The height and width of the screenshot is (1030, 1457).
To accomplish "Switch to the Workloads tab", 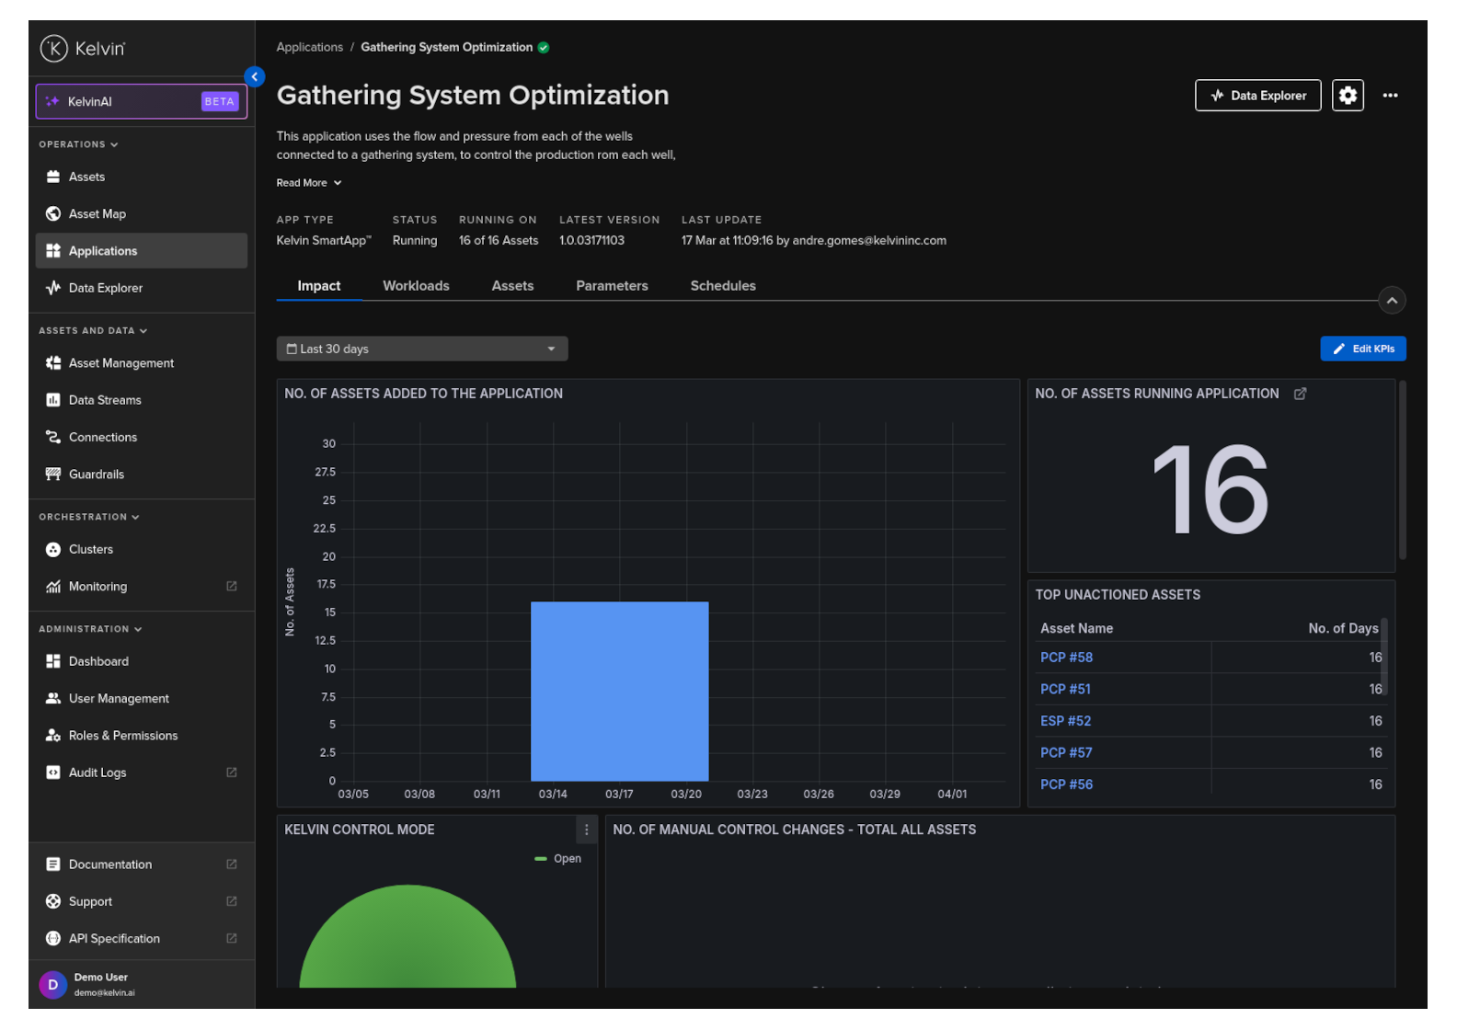I will click(416, 286).
